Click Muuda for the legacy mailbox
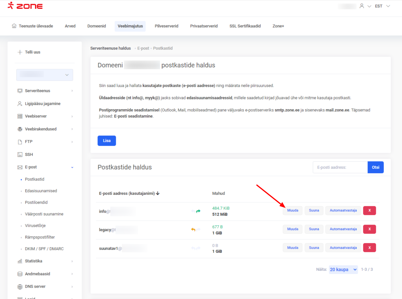Viewport: 402px width, 299px height. point(293,229)
